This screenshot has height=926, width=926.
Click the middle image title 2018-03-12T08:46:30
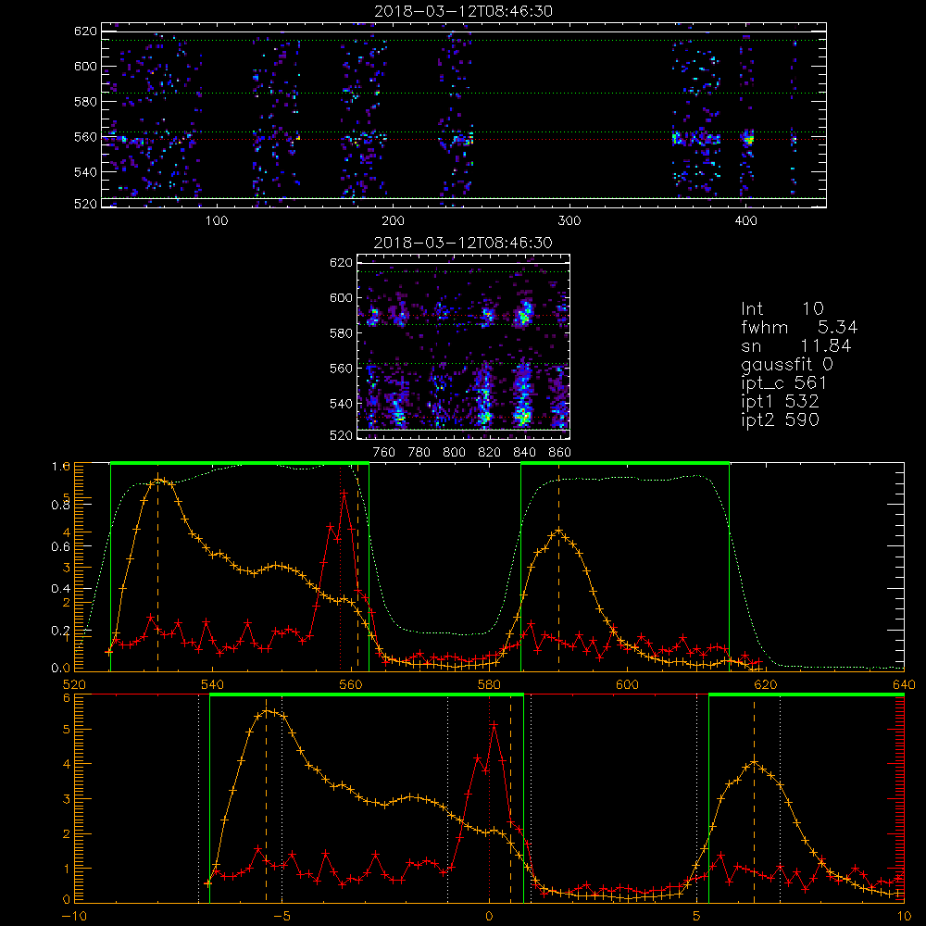[x=464, y=243]
